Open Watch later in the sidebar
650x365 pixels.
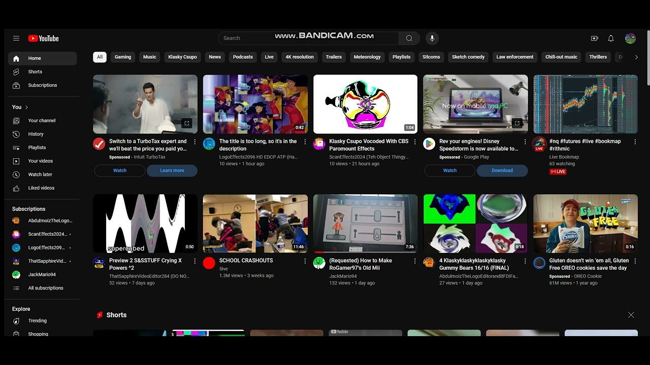[43, 174]
